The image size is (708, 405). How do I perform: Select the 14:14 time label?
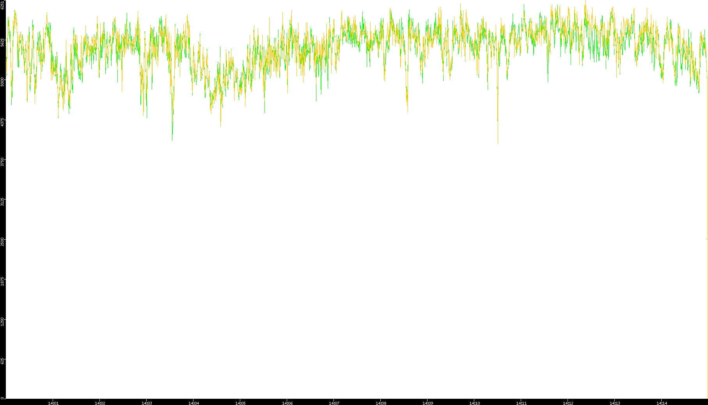662,403
